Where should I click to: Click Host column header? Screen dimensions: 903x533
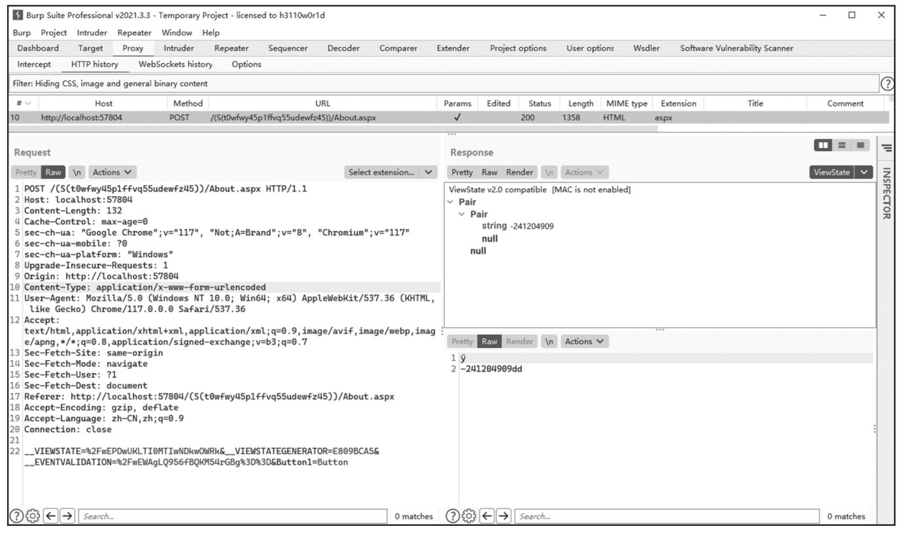tap(103, 103)
